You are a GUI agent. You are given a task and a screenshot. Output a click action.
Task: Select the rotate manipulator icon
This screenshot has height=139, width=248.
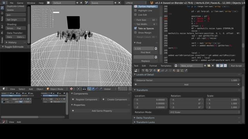[x=97, y=89]
